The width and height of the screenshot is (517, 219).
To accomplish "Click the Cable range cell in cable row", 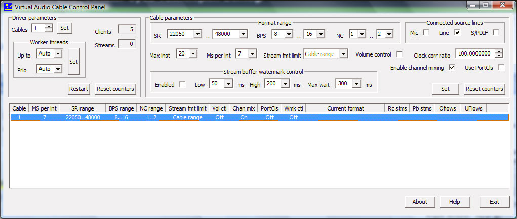I will click(x=188, y=117).
